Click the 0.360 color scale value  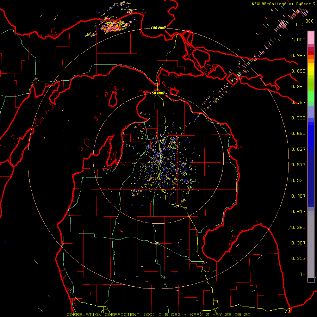point(298,228)
